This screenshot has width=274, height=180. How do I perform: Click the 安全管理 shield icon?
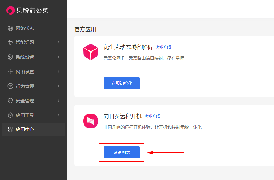click(x=10, y=101)
